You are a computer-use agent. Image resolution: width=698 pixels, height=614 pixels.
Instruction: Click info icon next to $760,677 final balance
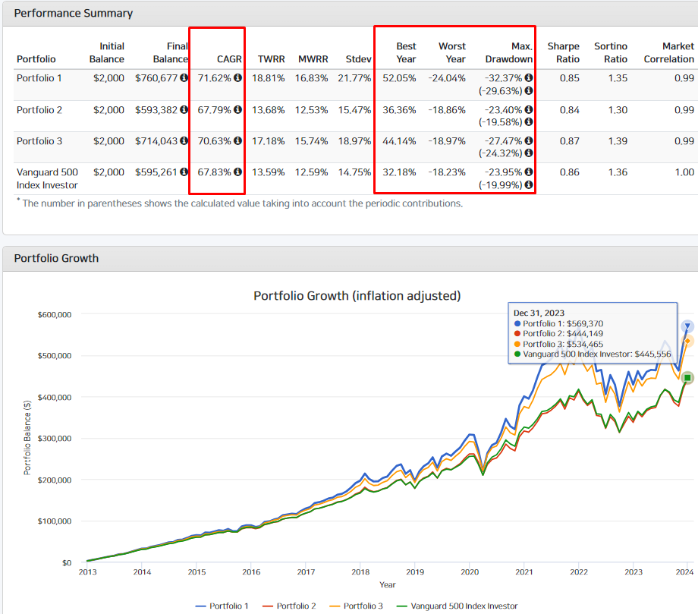coord(184,78)
